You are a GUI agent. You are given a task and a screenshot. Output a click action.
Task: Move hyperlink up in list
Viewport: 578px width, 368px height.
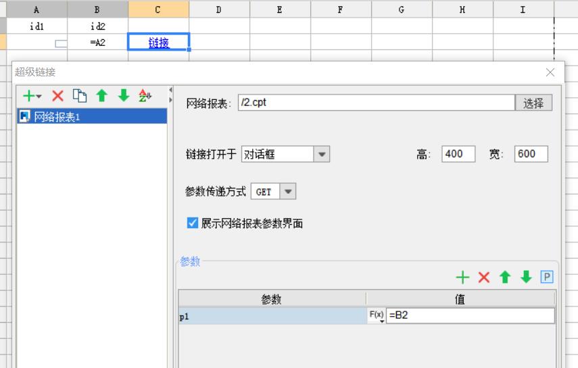[101, 96]
